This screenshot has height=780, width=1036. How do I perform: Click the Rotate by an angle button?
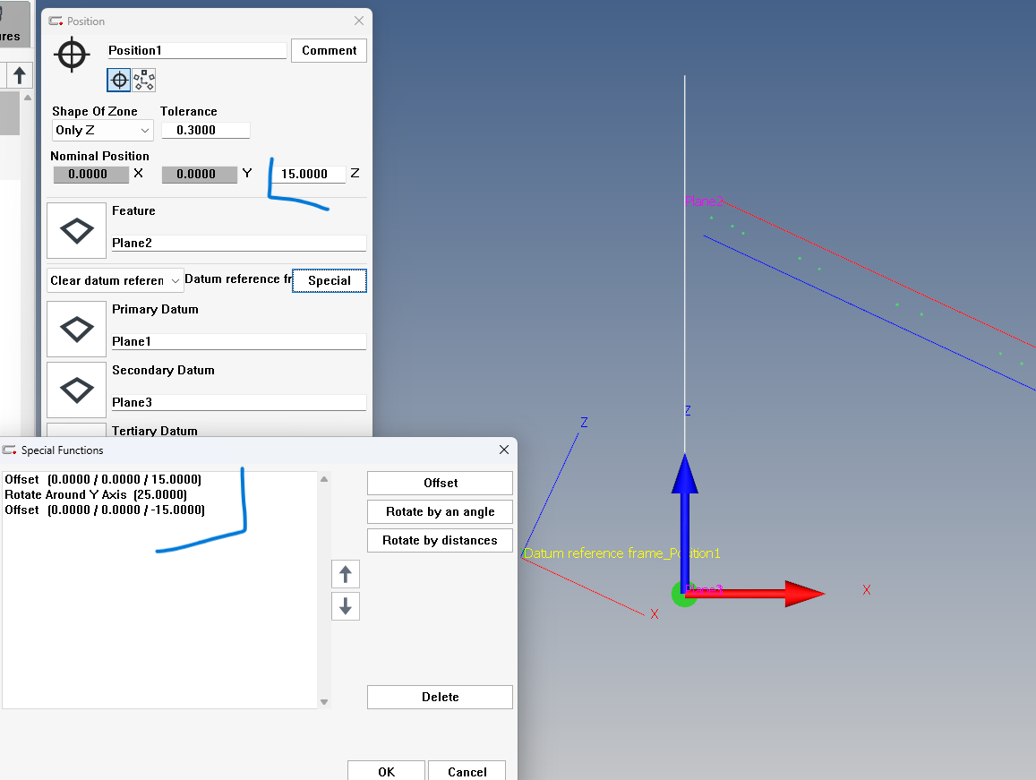coord(440,511)
